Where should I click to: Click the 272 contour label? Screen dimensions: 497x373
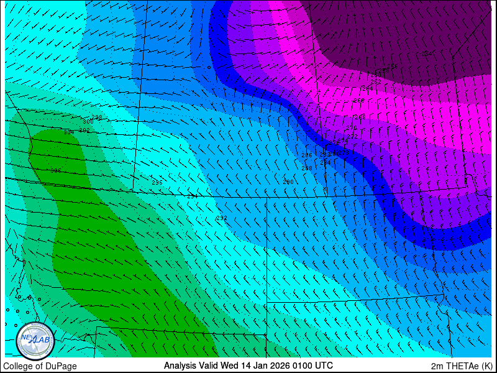[x=352, y=136]
